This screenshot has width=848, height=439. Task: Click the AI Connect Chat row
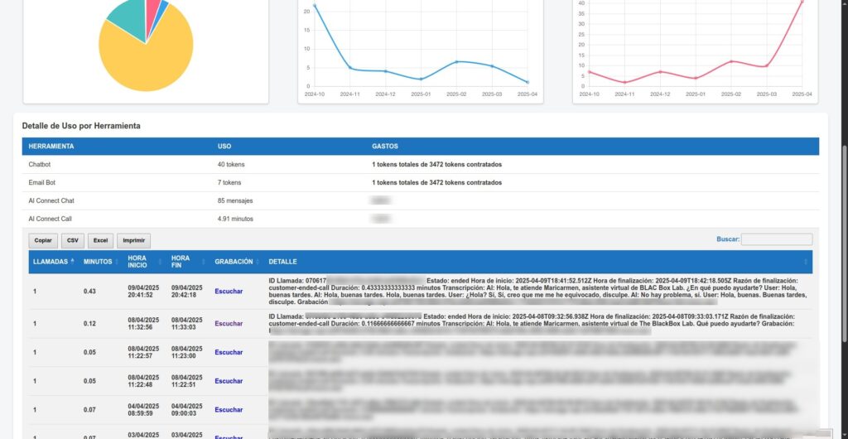[x=420, y=200]
